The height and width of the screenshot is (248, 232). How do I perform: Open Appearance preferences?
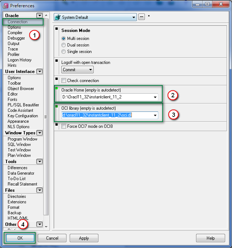[x=18, y=121]
